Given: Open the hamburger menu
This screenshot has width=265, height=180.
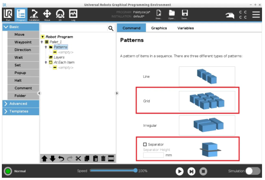Looking at the screenshot, I should click(x=256, y=15).
